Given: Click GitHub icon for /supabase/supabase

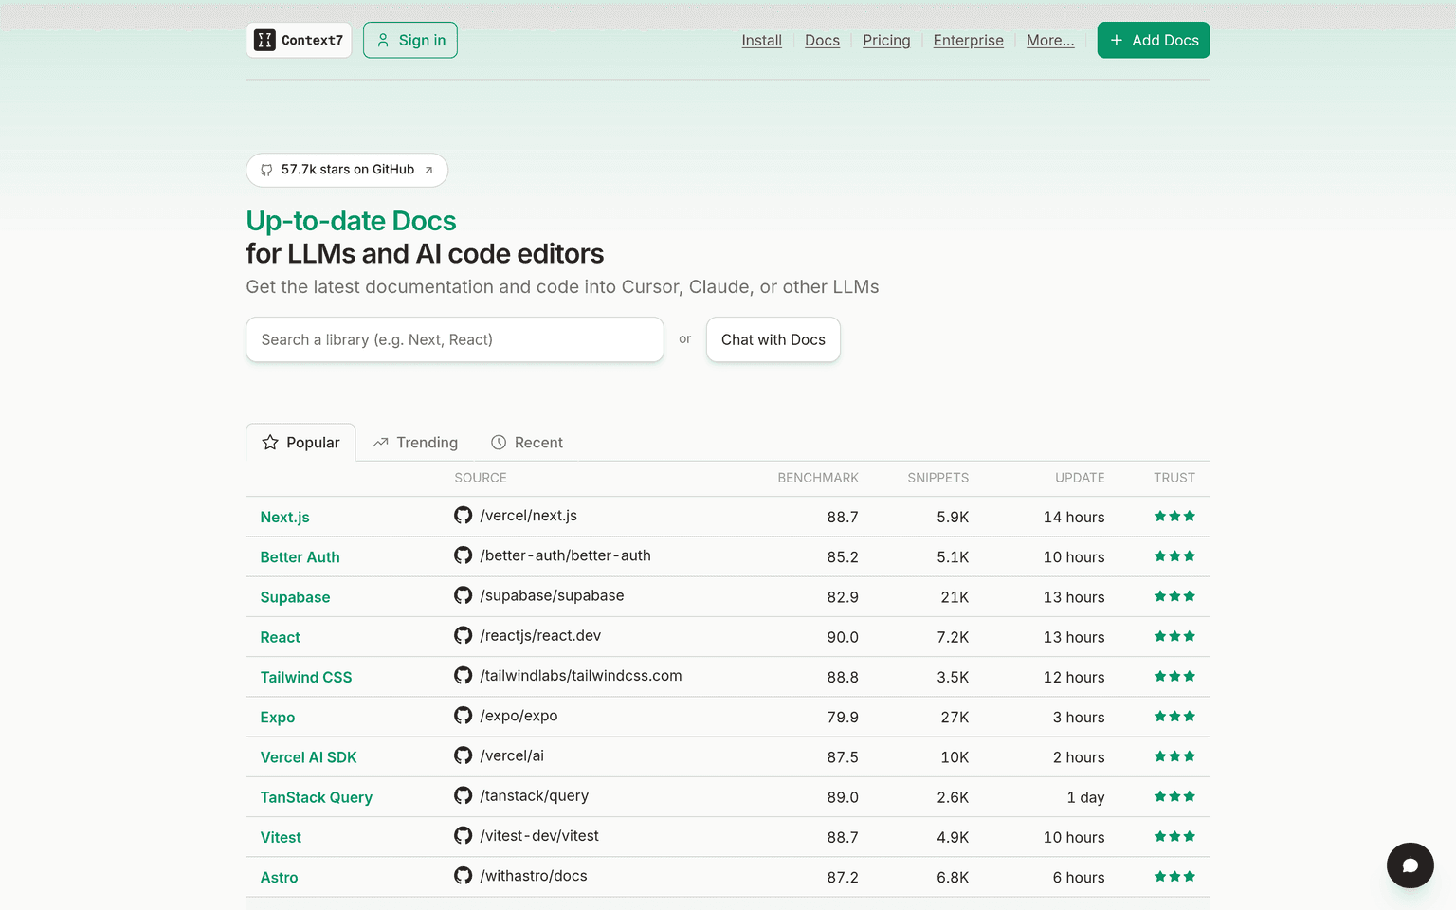Looking at the screenshot, I should click(x=463, y=595).
